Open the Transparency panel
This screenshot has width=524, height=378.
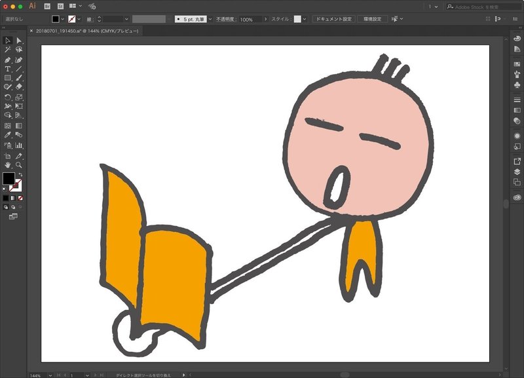(517, 121)
